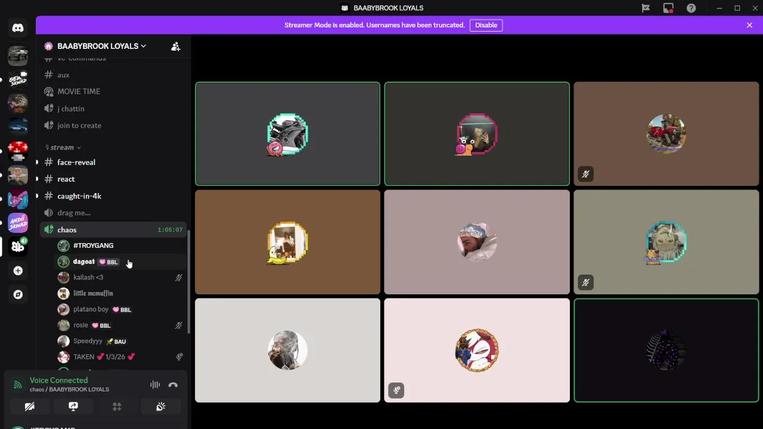Click the Voice Connected status text
763x429 pixels.
point(58,380)
